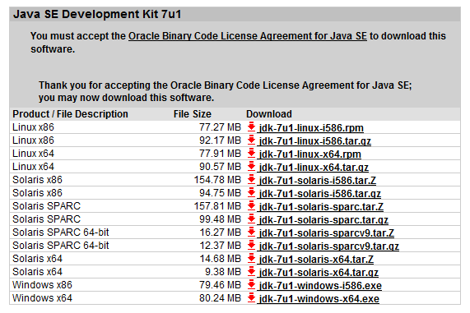Click Solaris x64 in the 14.68 MB row
Viewport: 470px width, 313px height.
coord(37,259)
